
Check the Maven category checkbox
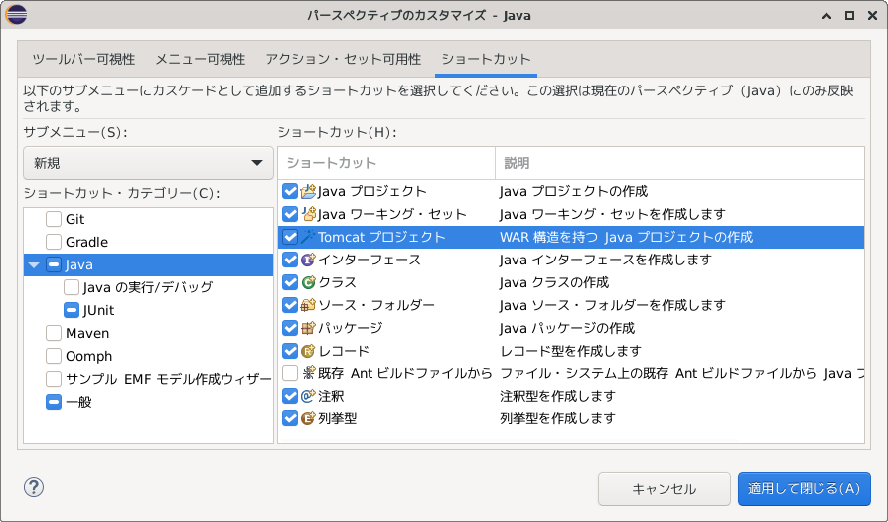[54, 333]
